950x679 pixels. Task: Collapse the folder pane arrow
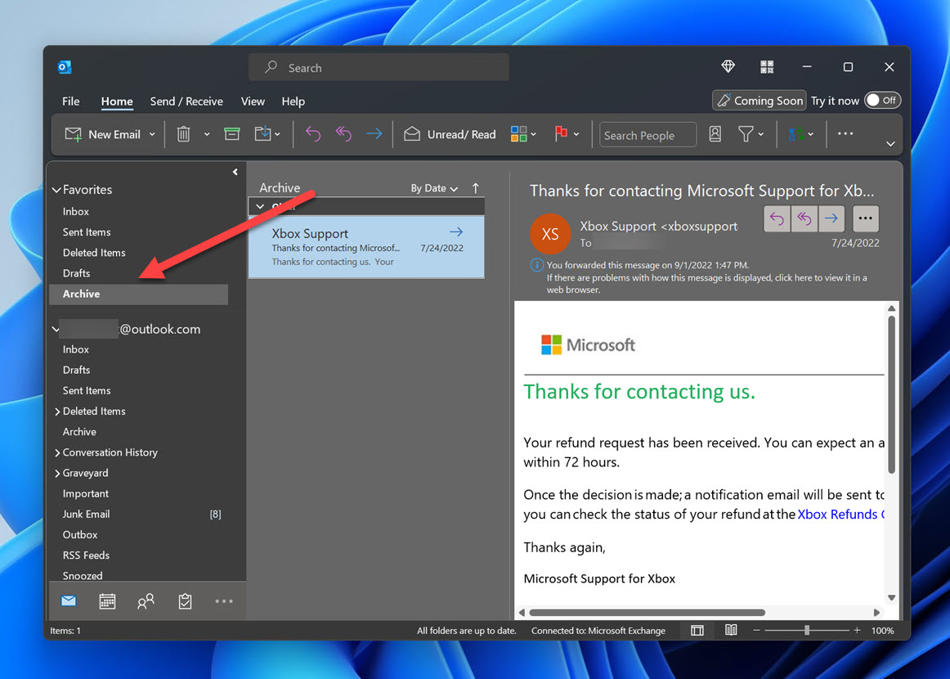235,172
